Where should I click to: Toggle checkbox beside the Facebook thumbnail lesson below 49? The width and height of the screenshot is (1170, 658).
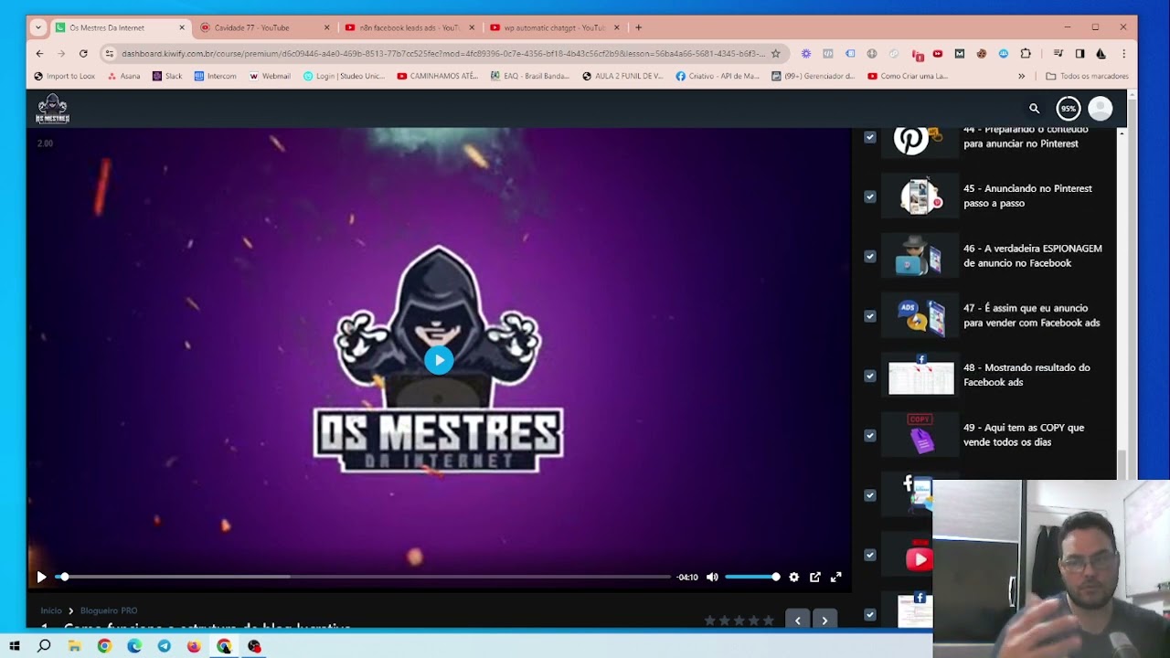[870, 495]
